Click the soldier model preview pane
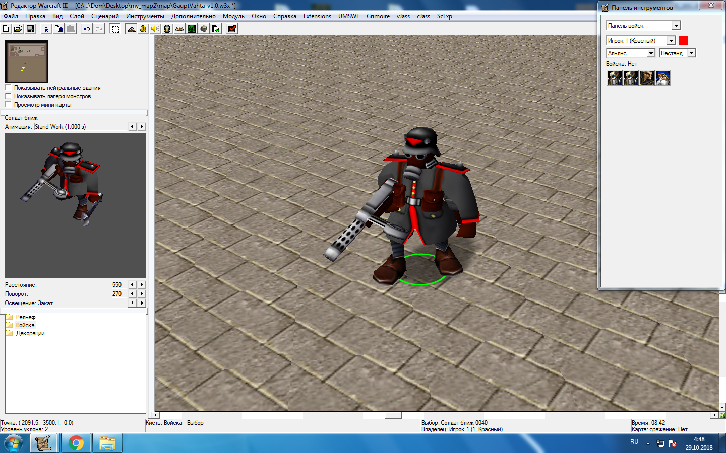The height and width of the screenshot is (453, 726). click(x=76, y=205)
